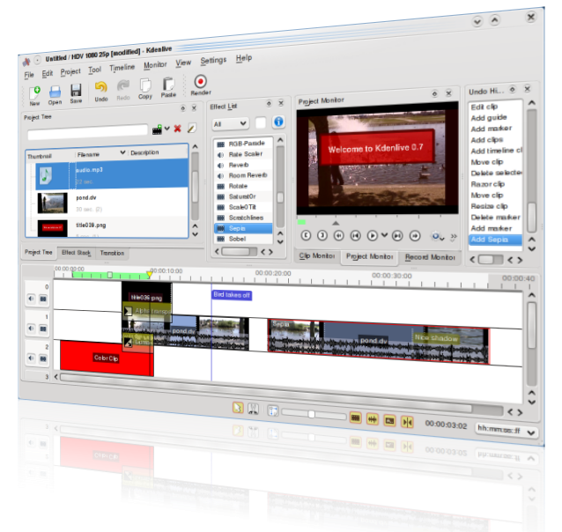Click the forward button in Project Monitor
This screenshot has height=532, width=562.
415,236
